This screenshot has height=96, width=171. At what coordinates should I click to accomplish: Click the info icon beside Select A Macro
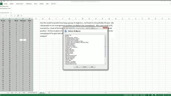click(65, 31)
